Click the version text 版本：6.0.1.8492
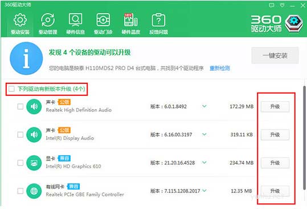Screen dimensions: 307x209 pos(169,107)
